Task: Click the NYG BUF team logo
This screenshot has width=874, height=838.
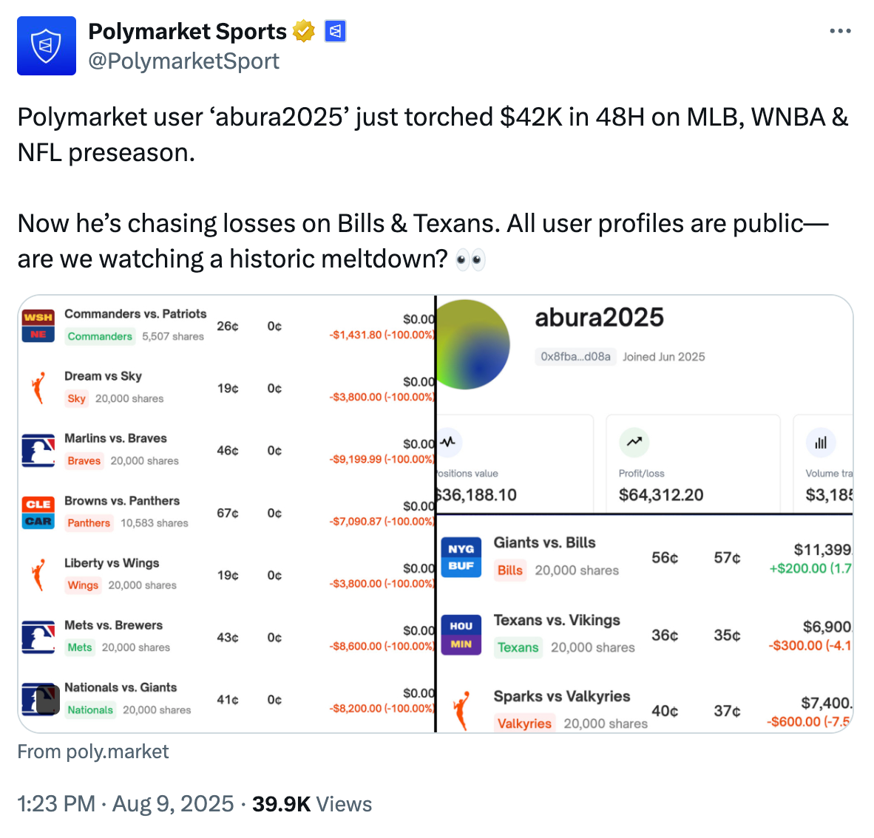Action: 461,558
